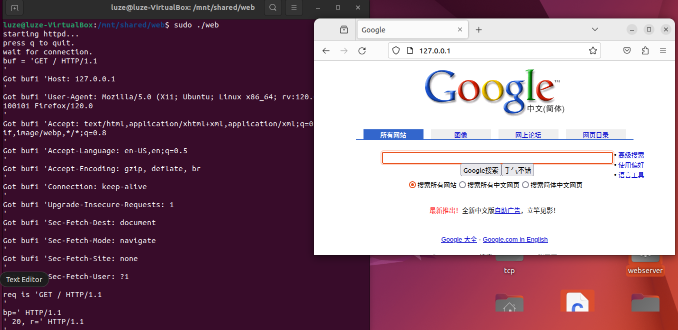Select 搜索简体中文网页 radio button
Viewport: 678px width, 330px height.
click(x=525, y=185)
